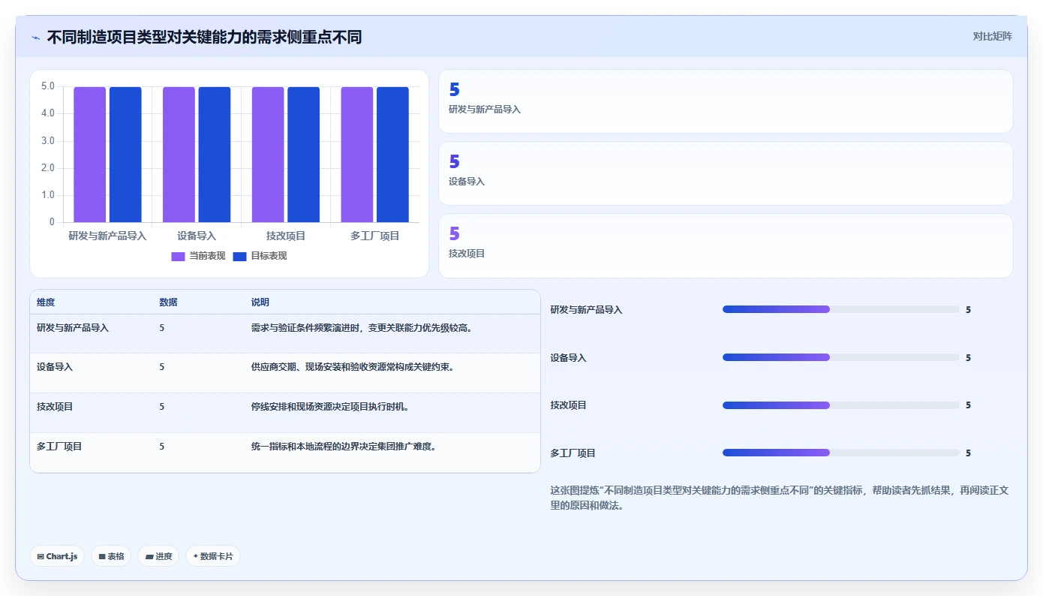Click the 数据卡片 tag chip

tap(213, 556)
